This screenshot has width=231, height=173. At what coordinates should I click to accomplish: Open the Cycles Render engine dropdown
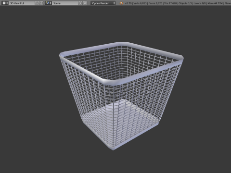103,3
